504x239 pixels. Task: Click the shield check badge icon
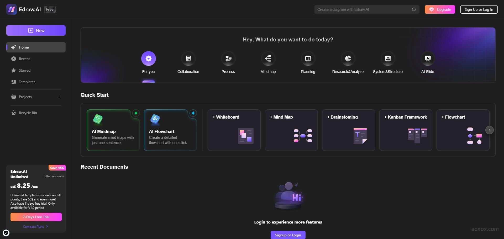[x=6, y=233]
